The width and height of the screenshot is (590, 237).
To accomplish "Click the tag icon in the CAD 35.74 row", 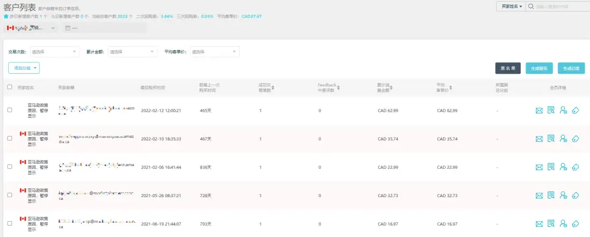I will (x=575, y=139).
